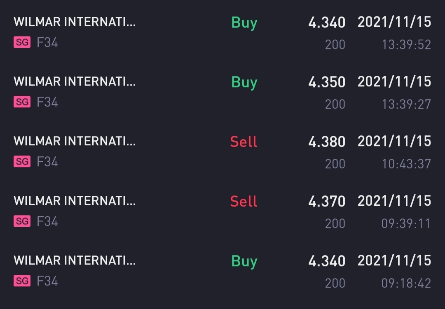Select the Sell label priced 4.380
445x309 pixels.
(x=244, y=142)
